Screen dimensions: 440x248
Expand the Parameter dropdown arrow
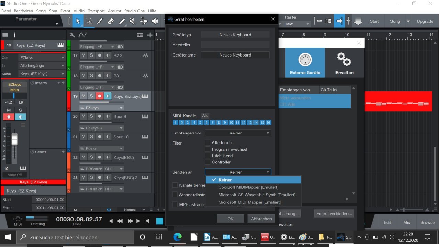[57, 24]
